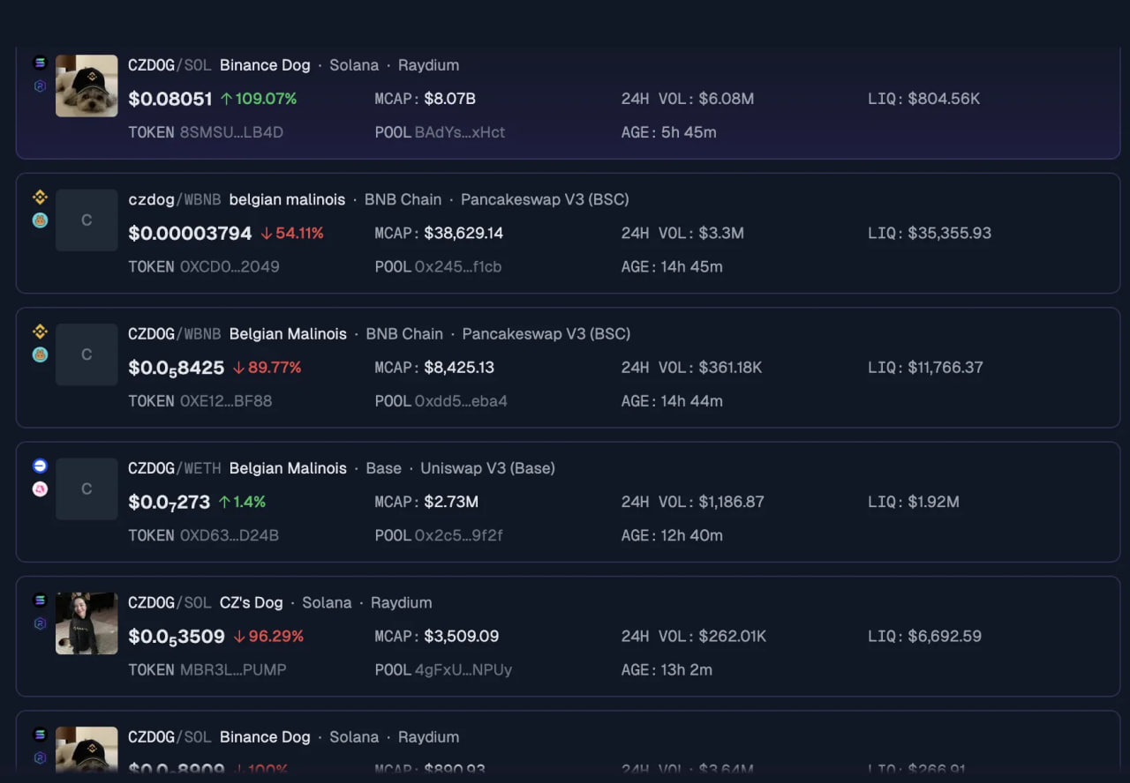This screenshot has height=783, width=1130.
Task: Click the Raydium icon on the CZ's Dog card
Action: [40, 623]
